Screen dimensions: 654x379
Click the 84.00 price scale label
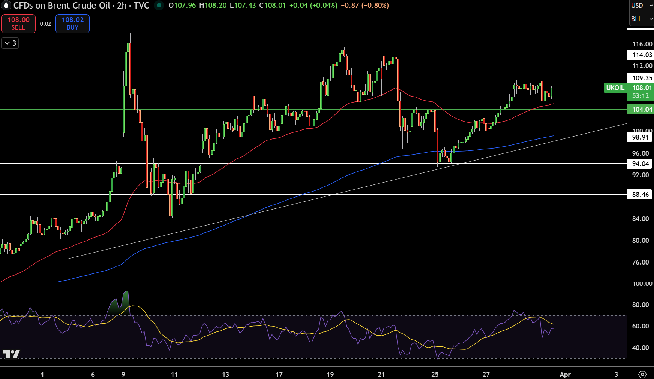coord(640,219)
